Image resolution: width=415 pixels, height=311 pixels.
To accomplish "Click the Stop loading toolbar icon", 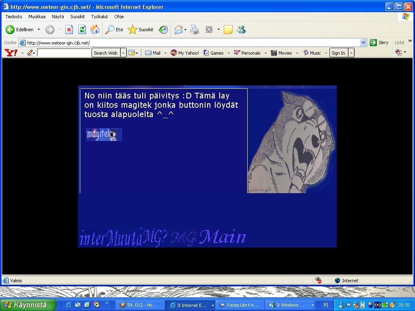I will (x=69, y=30).
